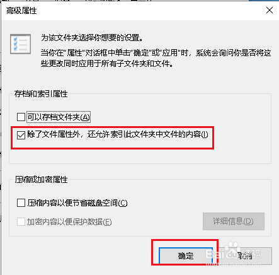
Task: Enable the 压缩内容以便节省磁盘空间(C) checkbox square
Action: click(x=21, y=203)
